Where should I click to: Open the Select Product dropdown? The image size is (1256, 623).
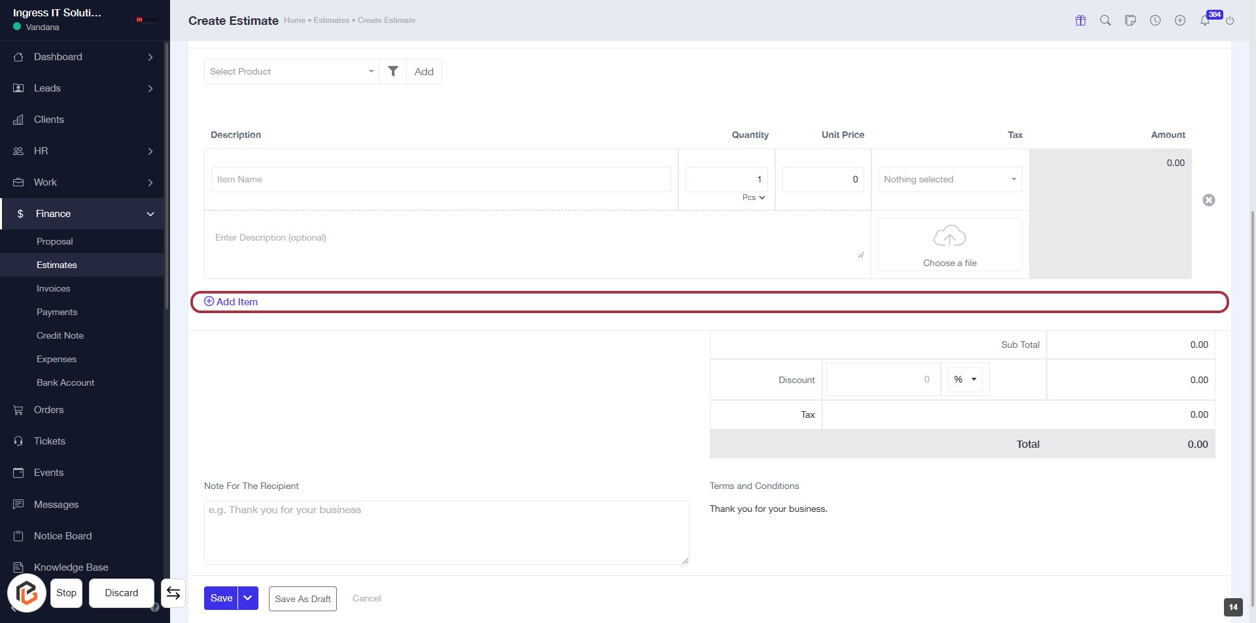point(291,71)
